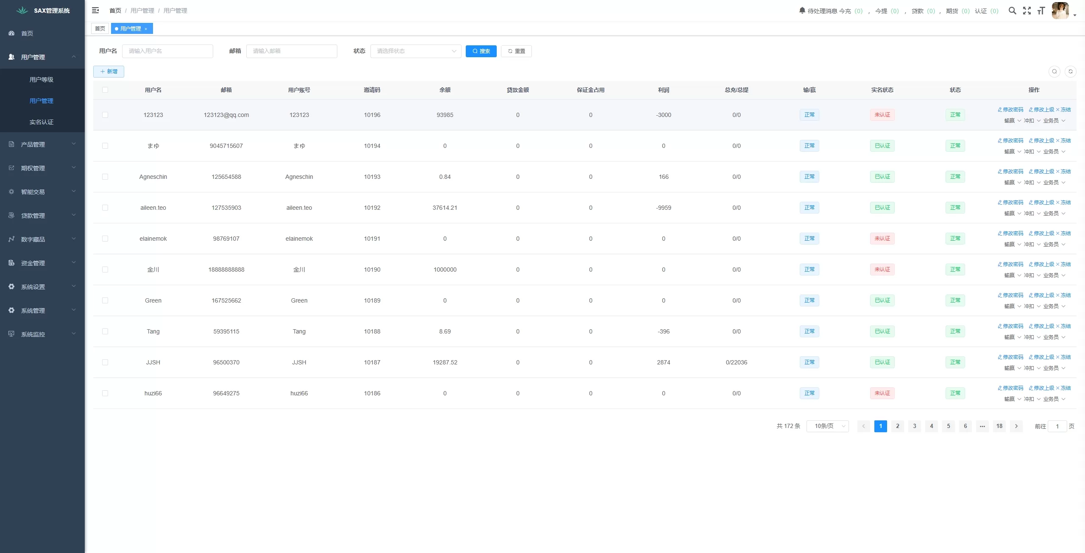Screen dimensions: 1085x553
Task: Open the 状态 status dropdown
Action: 415,51
